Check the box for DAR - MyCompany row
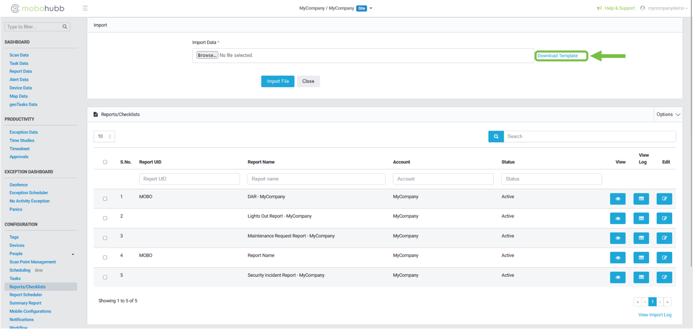This screenshot has width=693, height=329. [x=105, y=199]
